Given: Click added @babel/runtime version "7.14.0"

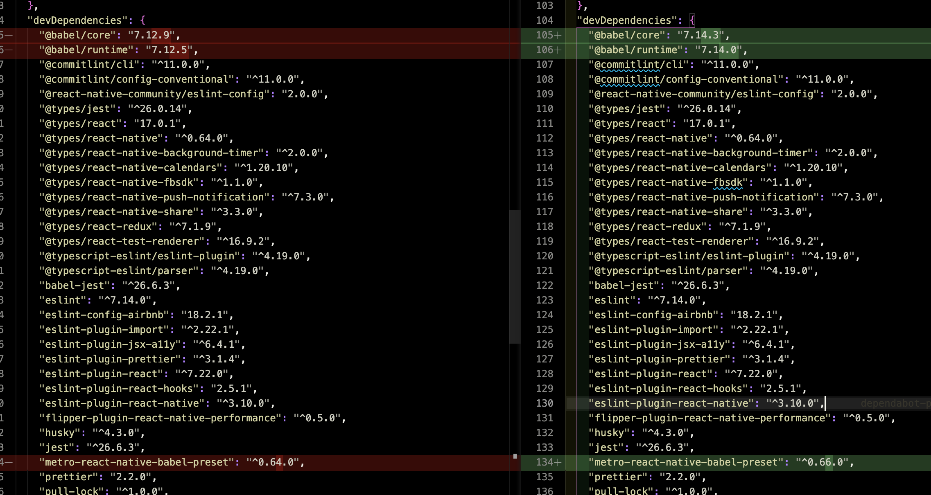Looking at the screenshot, I should pyautogui.click(x=719, y=50).
